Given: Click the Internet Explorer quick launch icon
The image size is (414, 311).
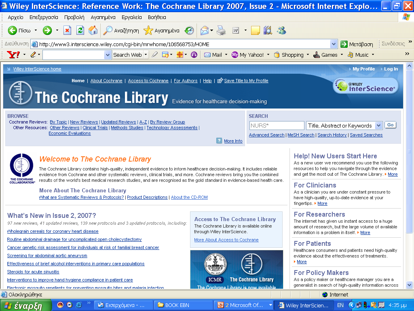Looking at the screenshot, I should pyautogui.click(x=79, y=305).
